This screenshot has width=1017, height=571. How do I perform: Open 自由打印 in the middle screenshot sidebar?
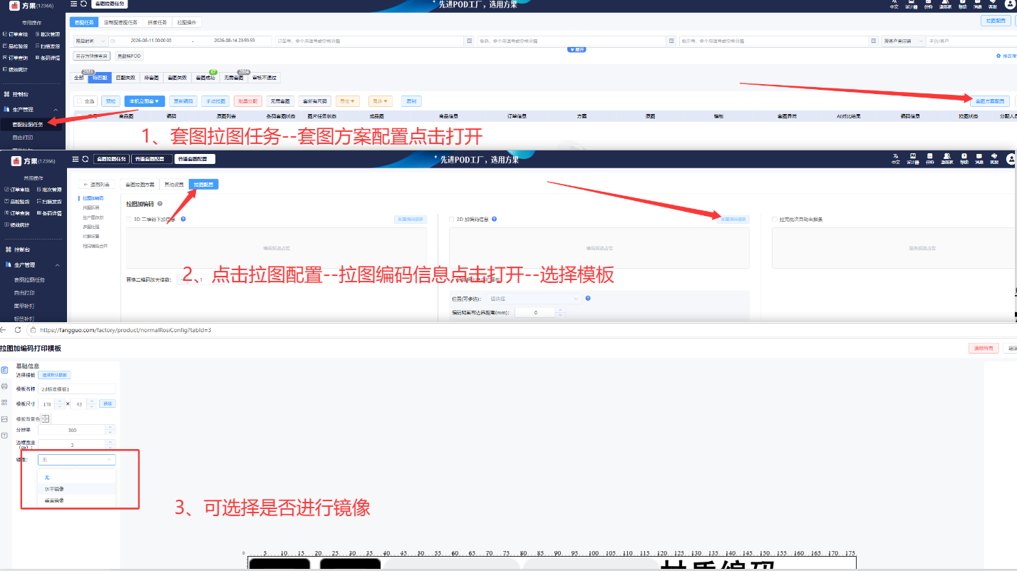click(x=24, y=292)
